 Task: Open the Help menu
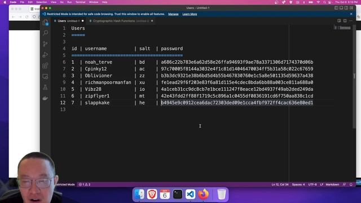pos(104,2)
